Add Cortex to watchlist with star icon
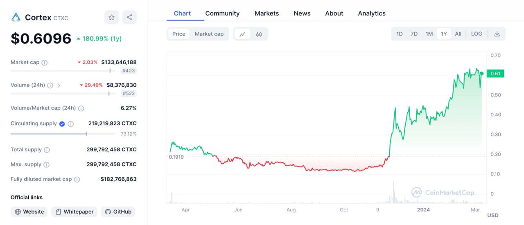Viewport: 524px width, 225px height. (x=111, y=17)
